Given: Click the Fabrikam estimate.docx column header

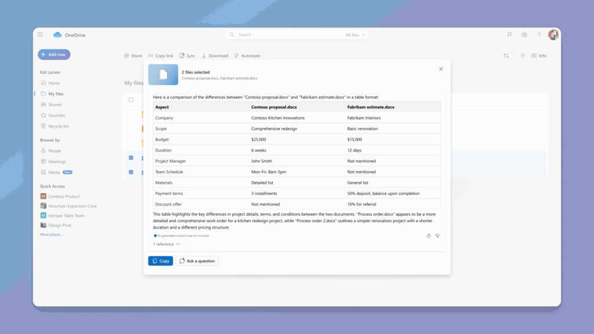Looking at the screenshot, I should tap(371, 107).
